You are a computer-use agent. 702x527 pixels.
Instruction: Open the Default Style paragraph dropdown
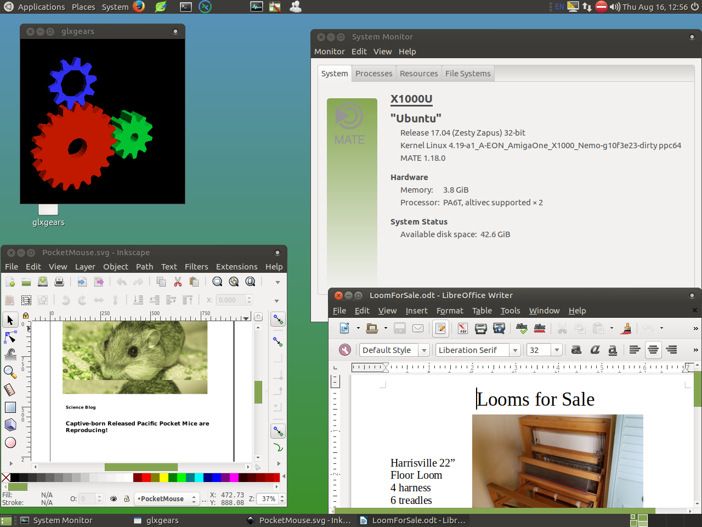424,350
